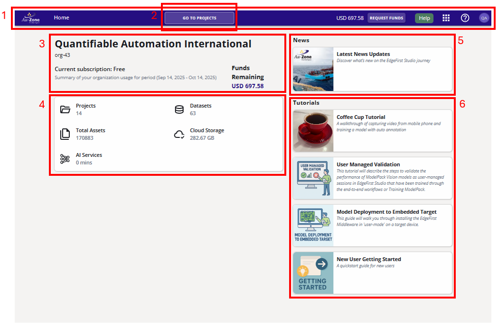Click the Total Assets documents icon
This screenshot has height=326, width=498.
pyautogui.click(x=65, y=134)
